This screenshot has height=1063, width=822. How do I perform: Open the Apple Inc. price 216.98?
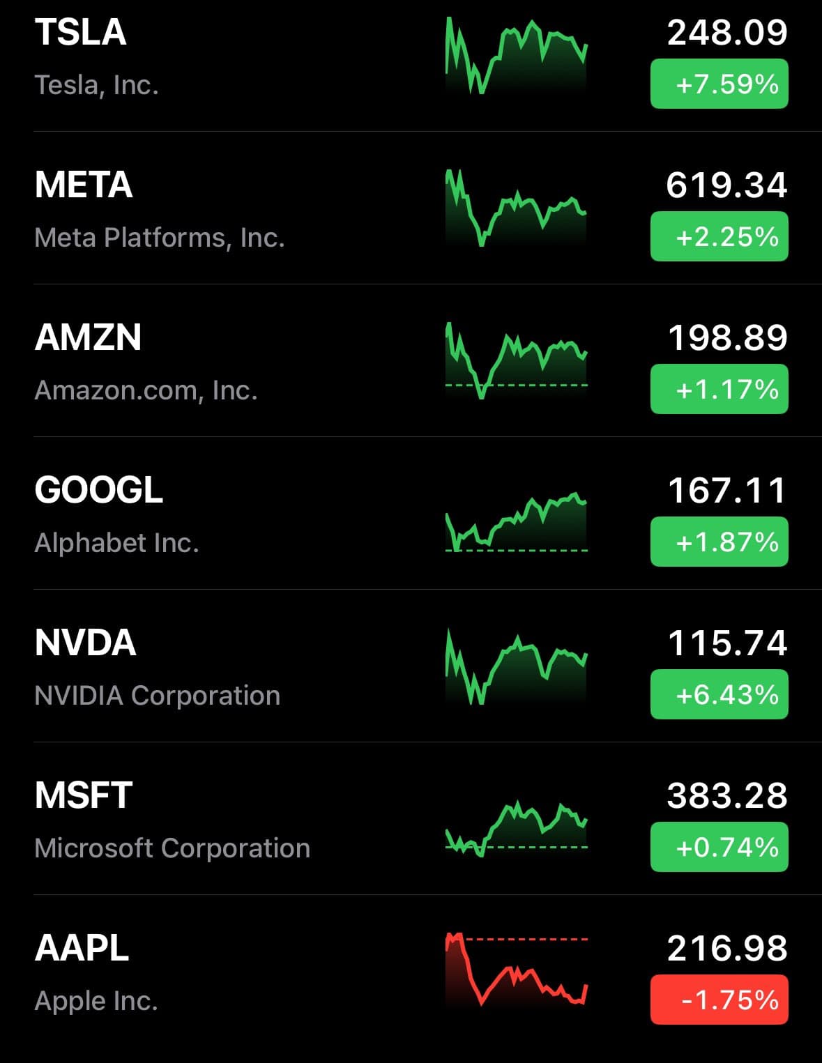click(x=727, y=948)
